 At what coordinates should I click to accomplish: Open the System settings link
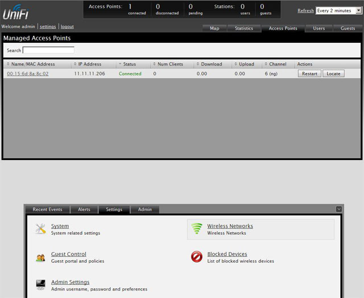pyautogui.click(x=60, y=226)
